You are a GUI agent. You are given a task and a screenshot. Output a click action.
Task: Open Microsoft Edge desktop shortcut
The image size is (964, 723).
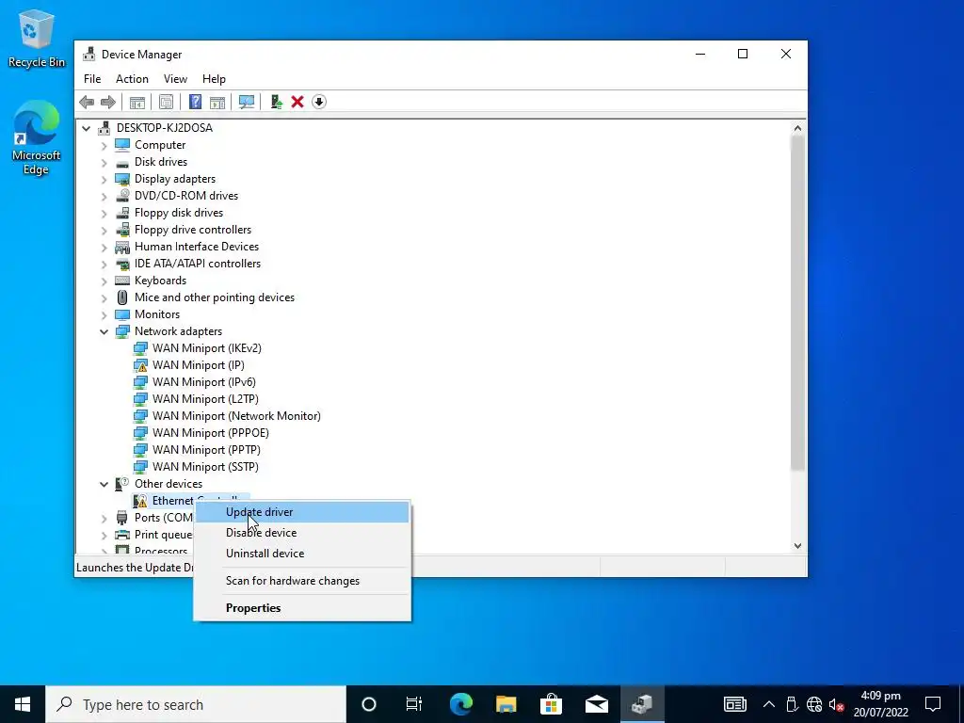[37, 137]
